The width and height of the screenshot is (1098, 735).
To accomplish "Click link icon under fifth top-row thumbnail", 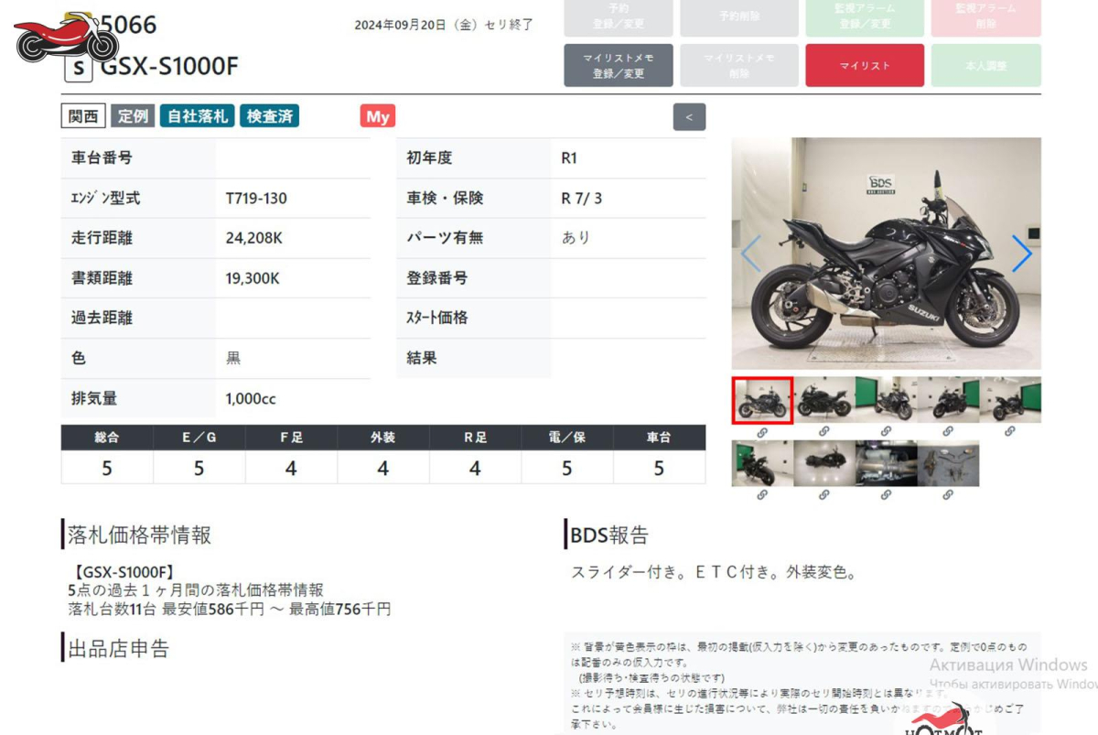I will pos(1010,431).
